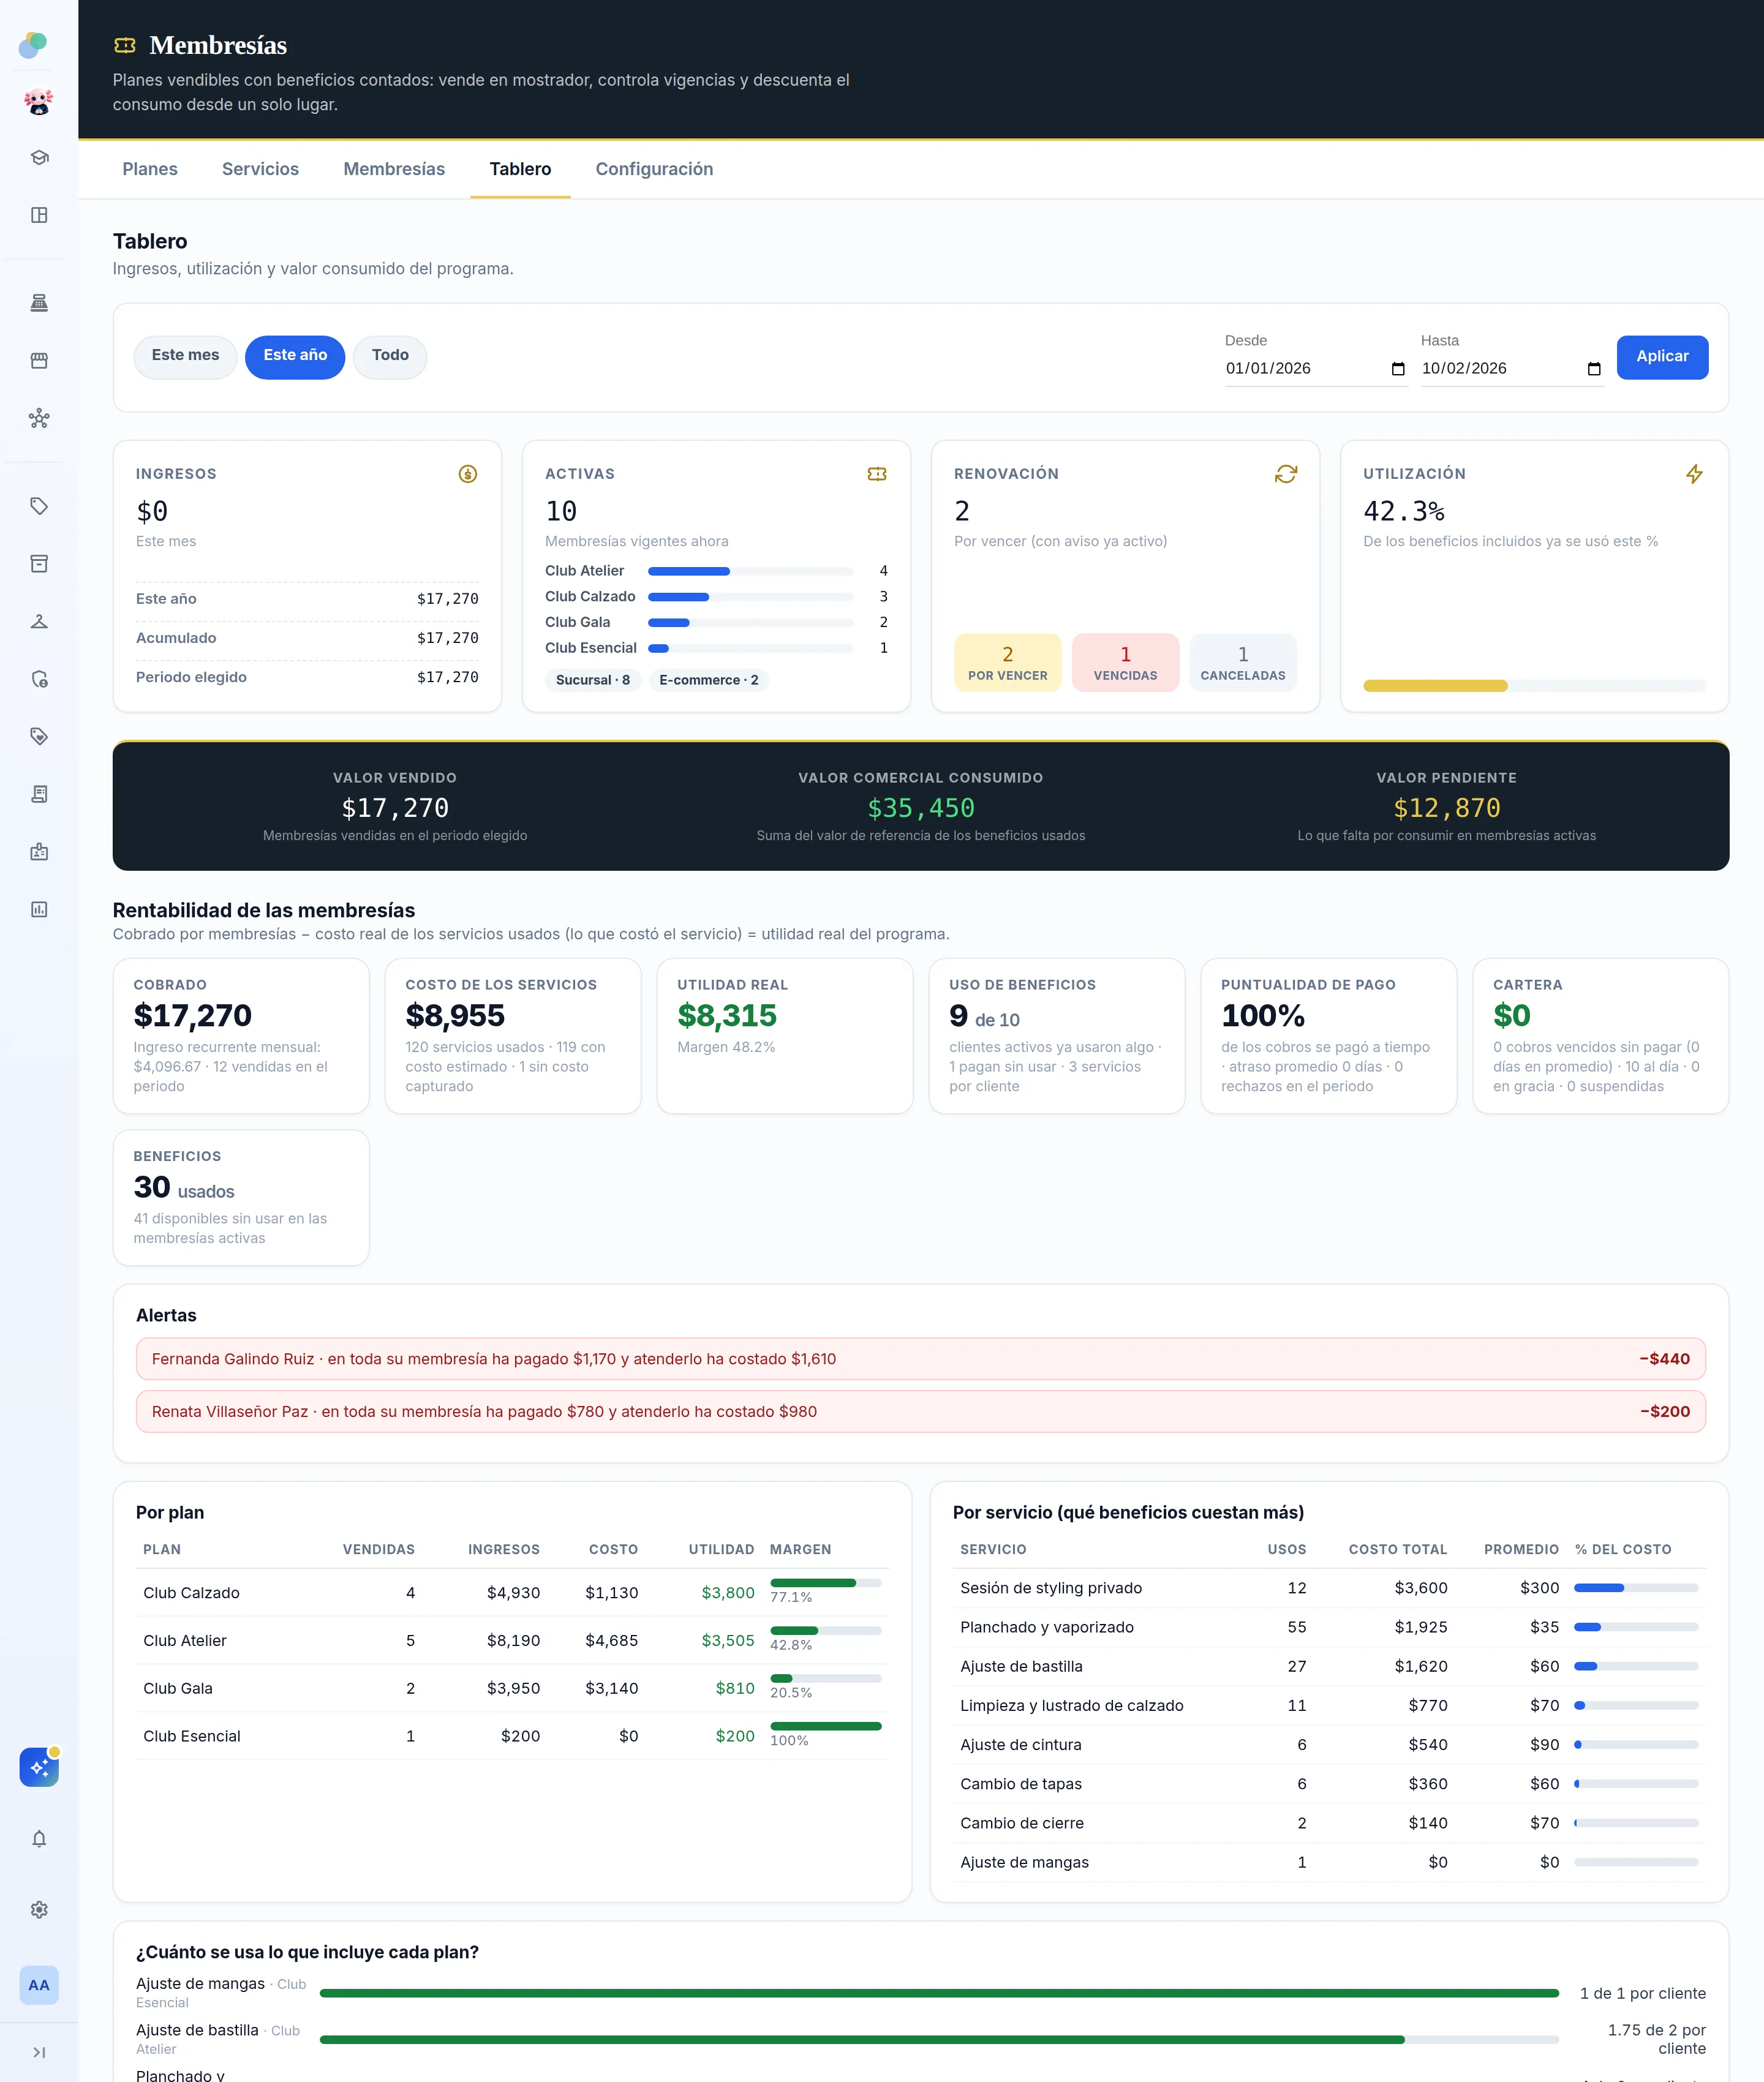This screenshot has width=1764, height=2082.
Task: Open the Fernanda Galindo Ruiz alert row
Action: point(920,1359)
